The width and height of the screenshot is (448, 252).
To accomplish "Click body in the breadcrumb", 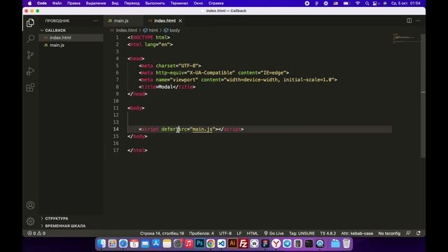I will 174,30.
